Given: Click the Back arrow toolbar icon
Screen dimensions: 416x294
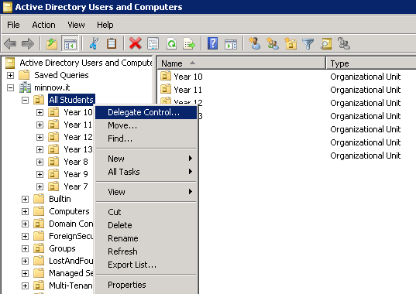Looking at the screenshot, I should 10,43.
